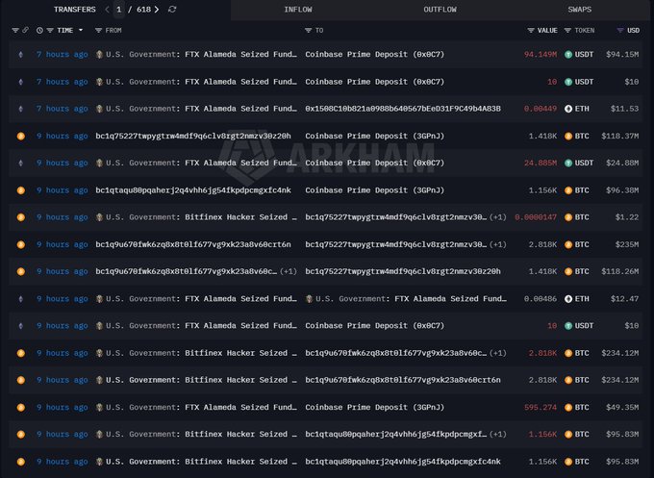Viewport: 654px width, 478px height.
Task: Open Coinbase Prime Deposit (0x0C7) on the $94.15M row
Action: (374, 54)
